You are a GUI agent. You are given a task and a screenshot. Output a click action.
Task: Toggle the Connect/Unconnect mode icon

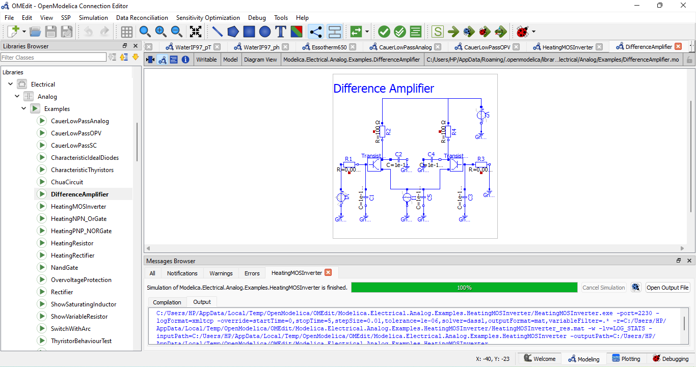coord(315,32)
